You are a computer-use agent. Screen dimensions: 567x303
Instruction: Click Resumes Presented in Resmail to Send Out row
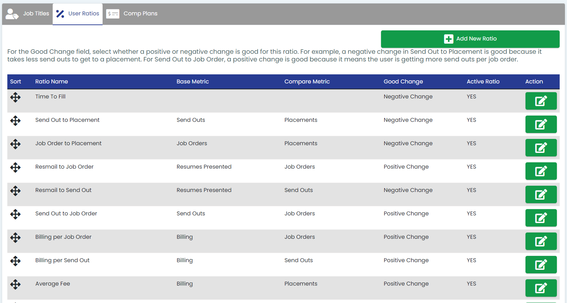pos(204,190)
